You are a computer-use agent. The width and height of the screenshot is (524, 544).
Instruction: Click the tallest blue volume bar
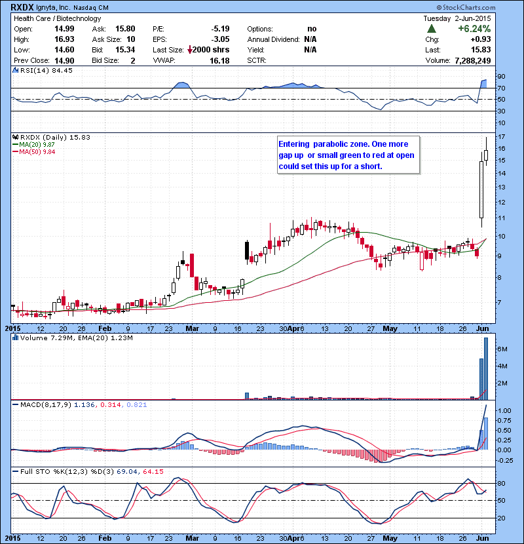pyautogui.click(x=486, y=368)
